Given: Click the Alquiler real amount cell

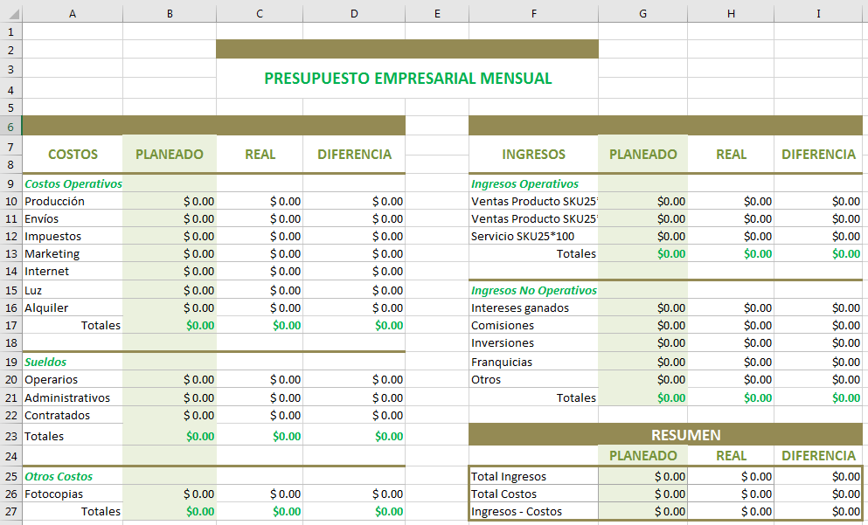Looking at the screenshot, I should point(260,307).
